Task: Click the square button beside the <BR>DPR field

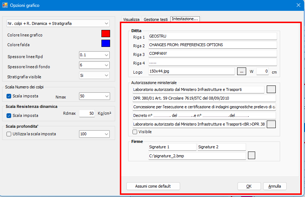Action: click(271, 124)
